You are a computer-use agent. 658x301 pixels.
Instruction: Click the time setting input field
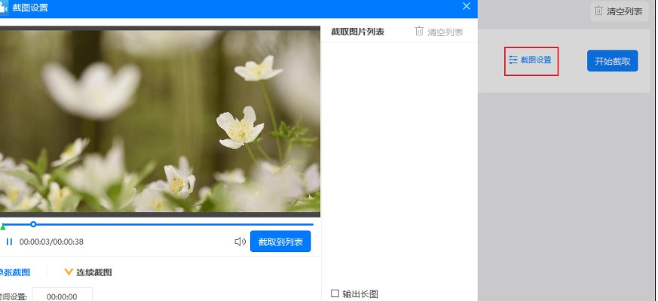[62, 296]
